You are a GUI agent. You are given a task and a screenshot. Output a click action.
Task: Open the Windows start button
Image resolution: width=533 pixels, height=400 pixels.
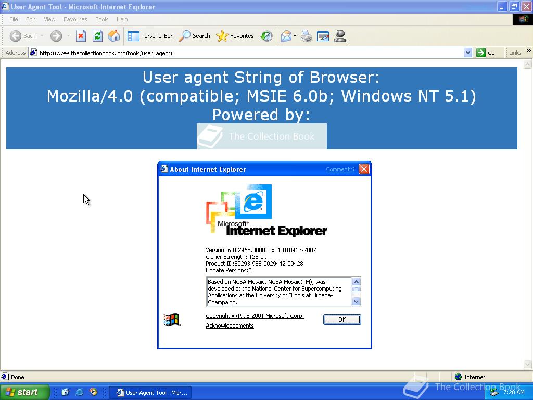[24, 392]
